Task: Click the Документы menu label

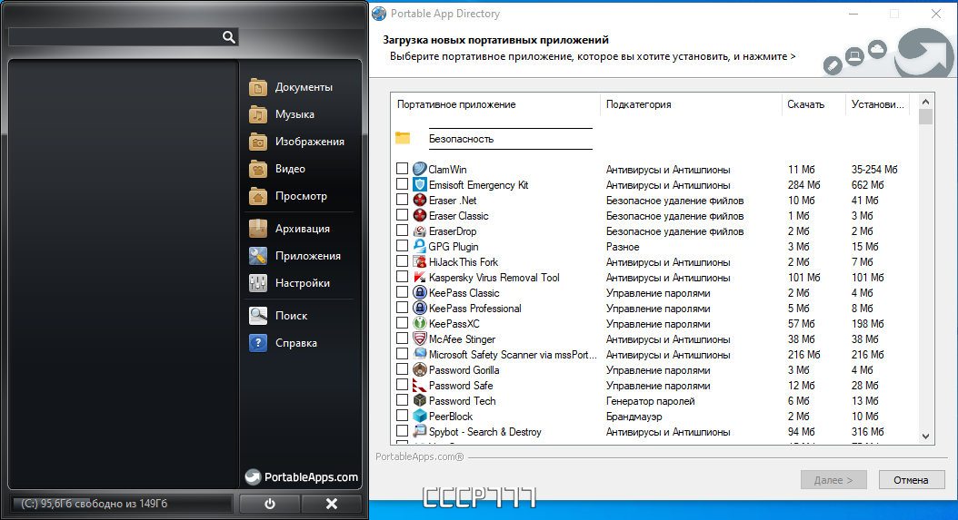Action: 304,87
